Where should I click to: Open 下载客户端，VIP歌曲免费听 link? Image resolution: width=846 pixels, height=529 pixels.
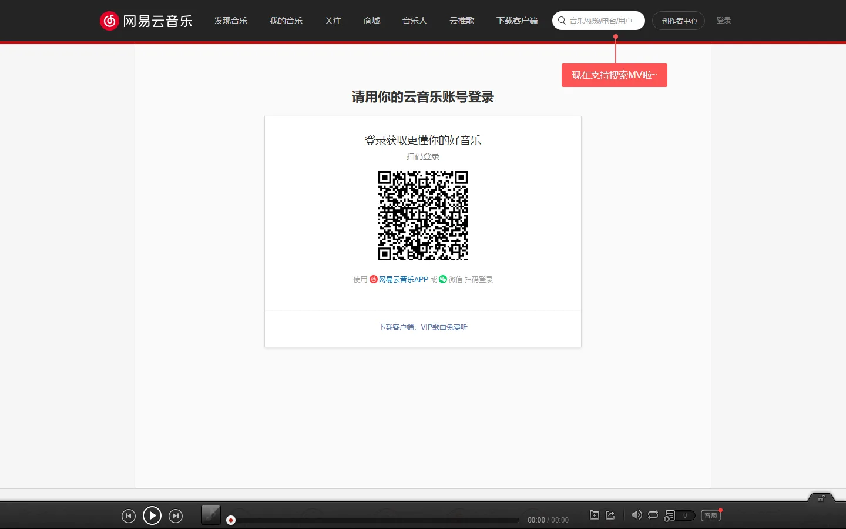[x=423, y=327]
